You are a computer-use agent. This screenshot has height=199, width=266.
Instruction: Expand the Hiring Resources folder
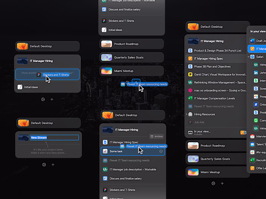(187, 114)
